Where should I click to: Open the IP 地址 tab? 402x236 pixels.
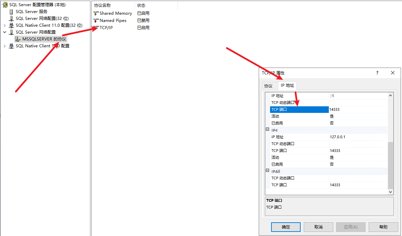[287, 85]
